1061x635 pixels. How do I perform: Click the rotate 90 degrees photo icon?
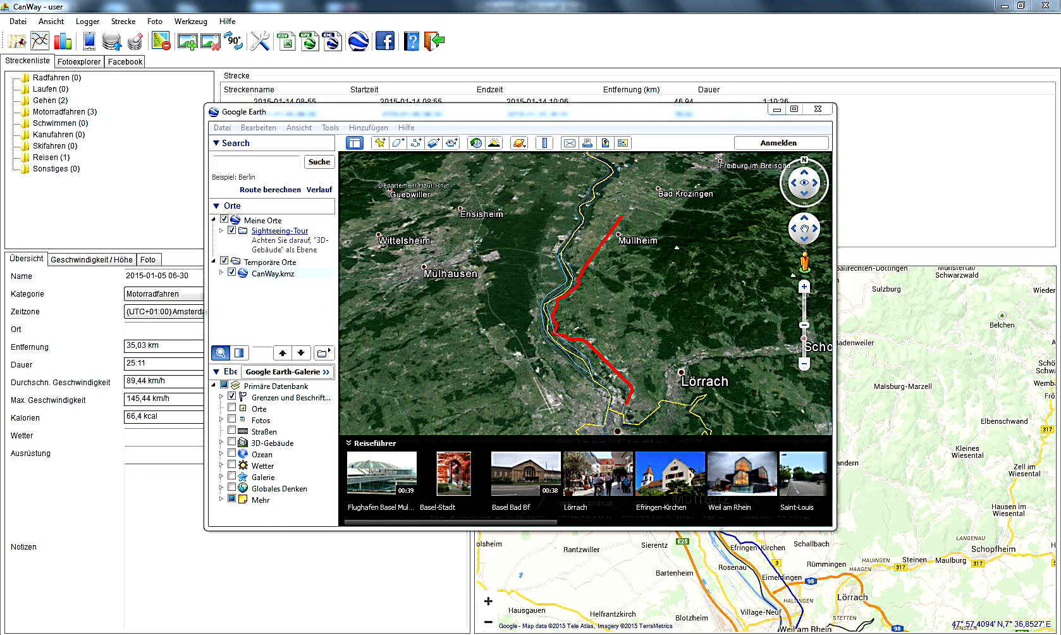233,42
